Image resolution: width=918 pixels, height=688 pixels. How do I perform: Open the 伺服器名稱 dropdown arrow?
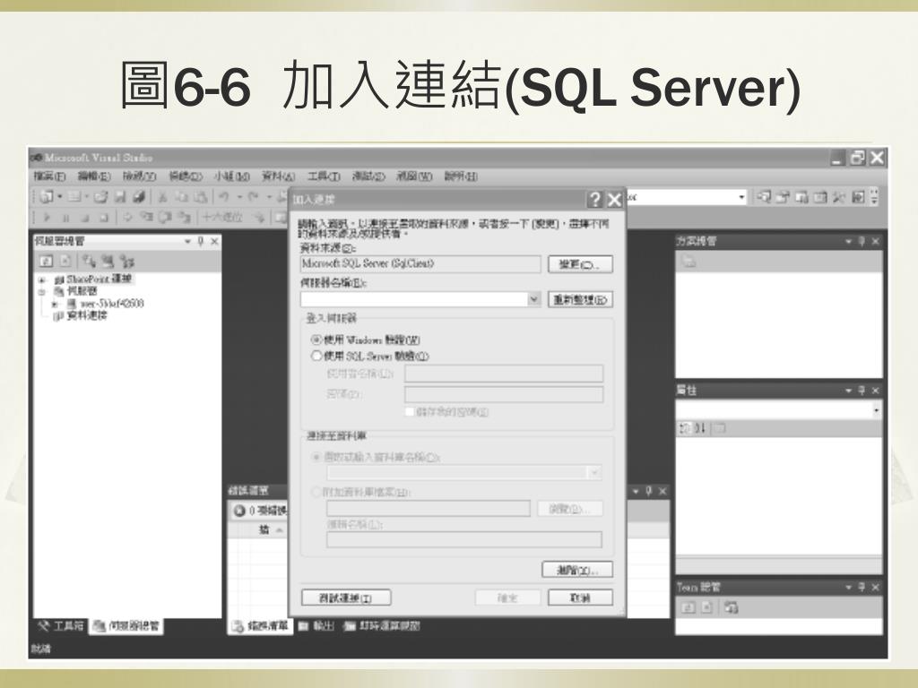534,299
